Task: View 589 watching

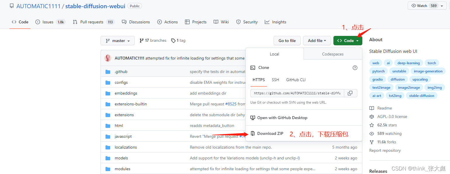Action: 385,133
